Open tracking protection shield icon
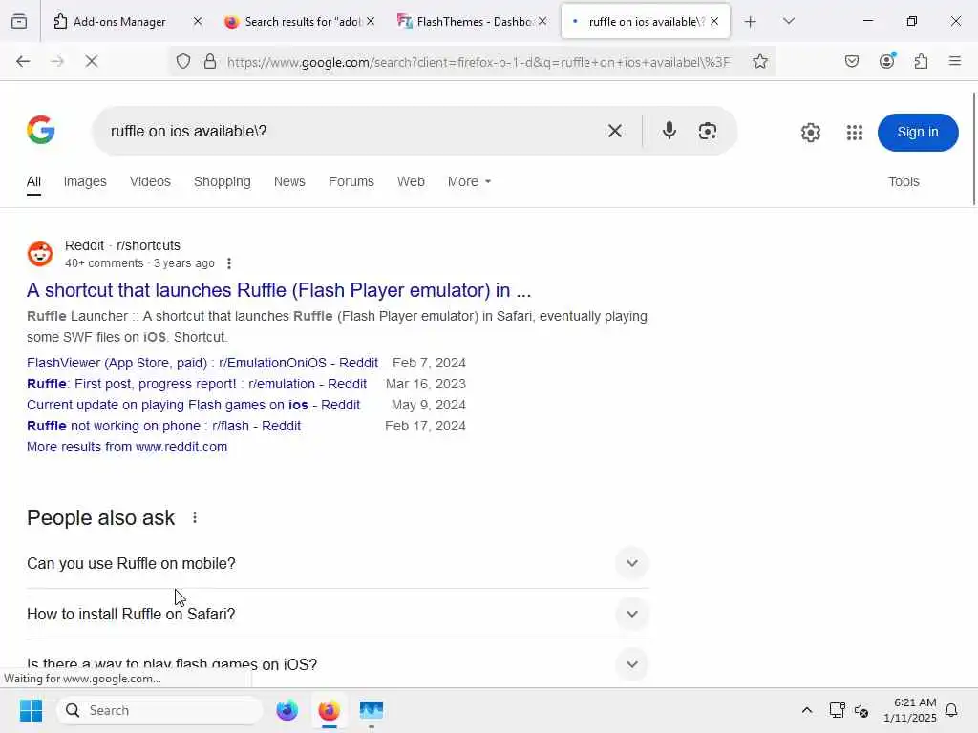Image resolution: width=978 pixels, height=733 pixels. click(x=182, y=61)
